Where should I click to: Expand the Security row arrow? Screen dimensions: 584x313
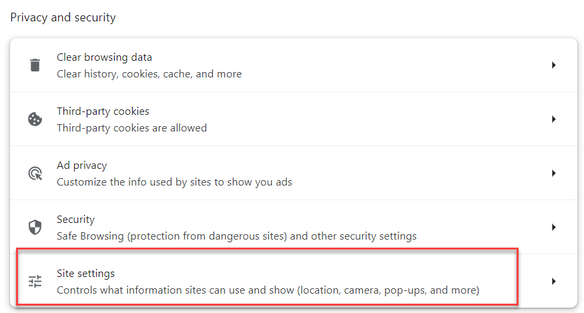pos(553,228)
